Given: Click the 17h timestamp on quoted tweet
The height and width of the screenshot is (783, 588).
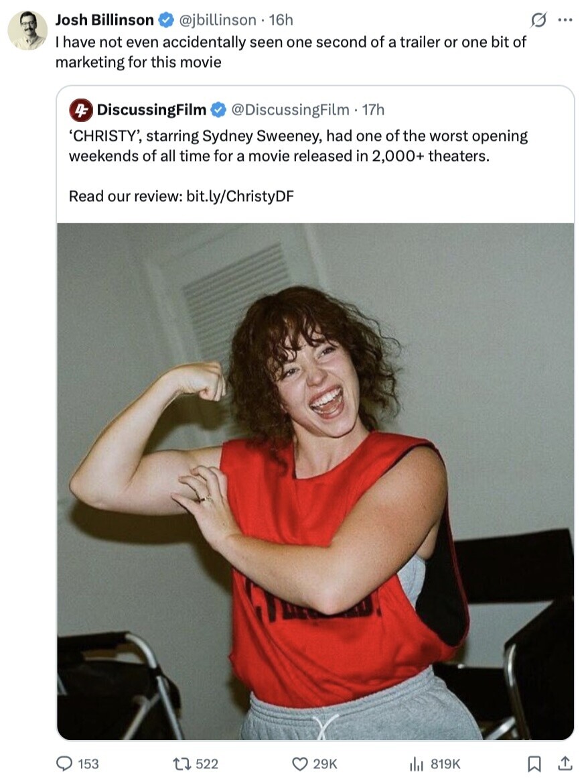Looking at the screenshot, I should coord(373,109).
